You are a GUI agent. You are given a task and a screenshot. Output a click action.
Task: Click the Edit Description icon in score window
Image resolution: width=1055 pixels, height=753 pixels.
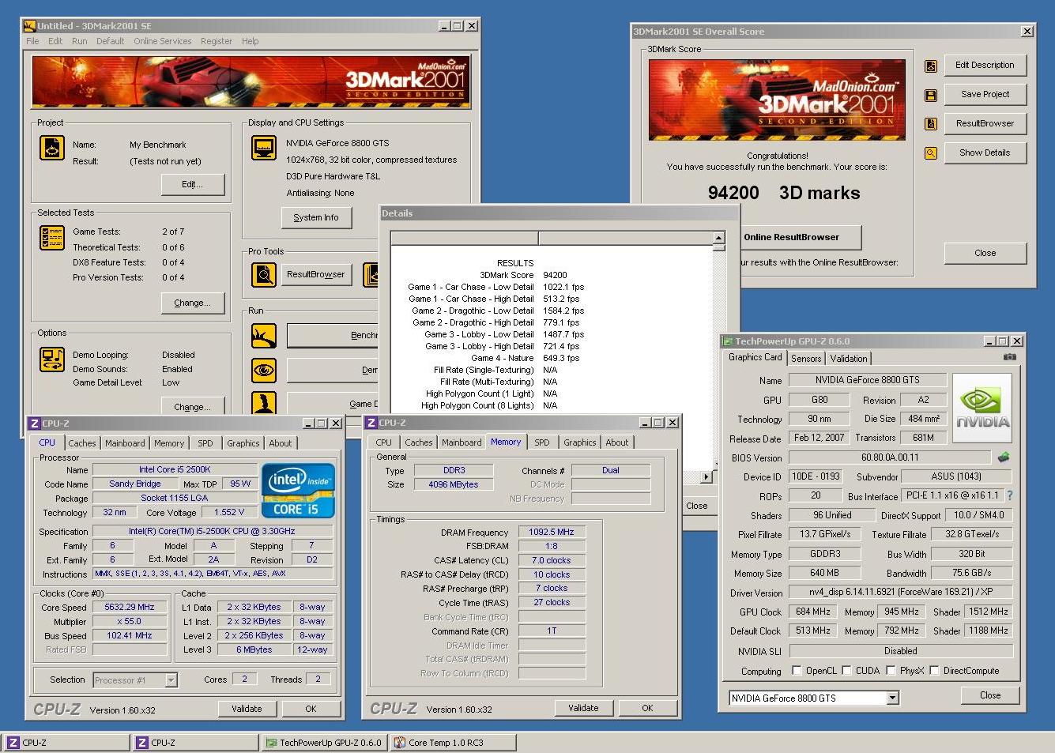point(931,66)
